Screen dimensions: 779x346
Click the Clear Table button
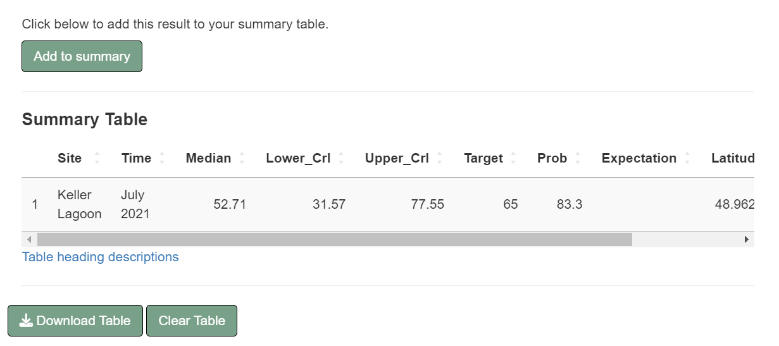click(x=191, y=321)
